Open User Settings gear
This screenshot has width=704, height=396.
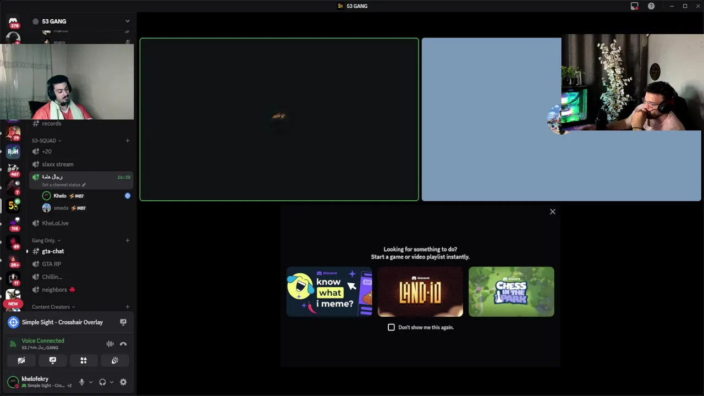(x=123, y=382)
